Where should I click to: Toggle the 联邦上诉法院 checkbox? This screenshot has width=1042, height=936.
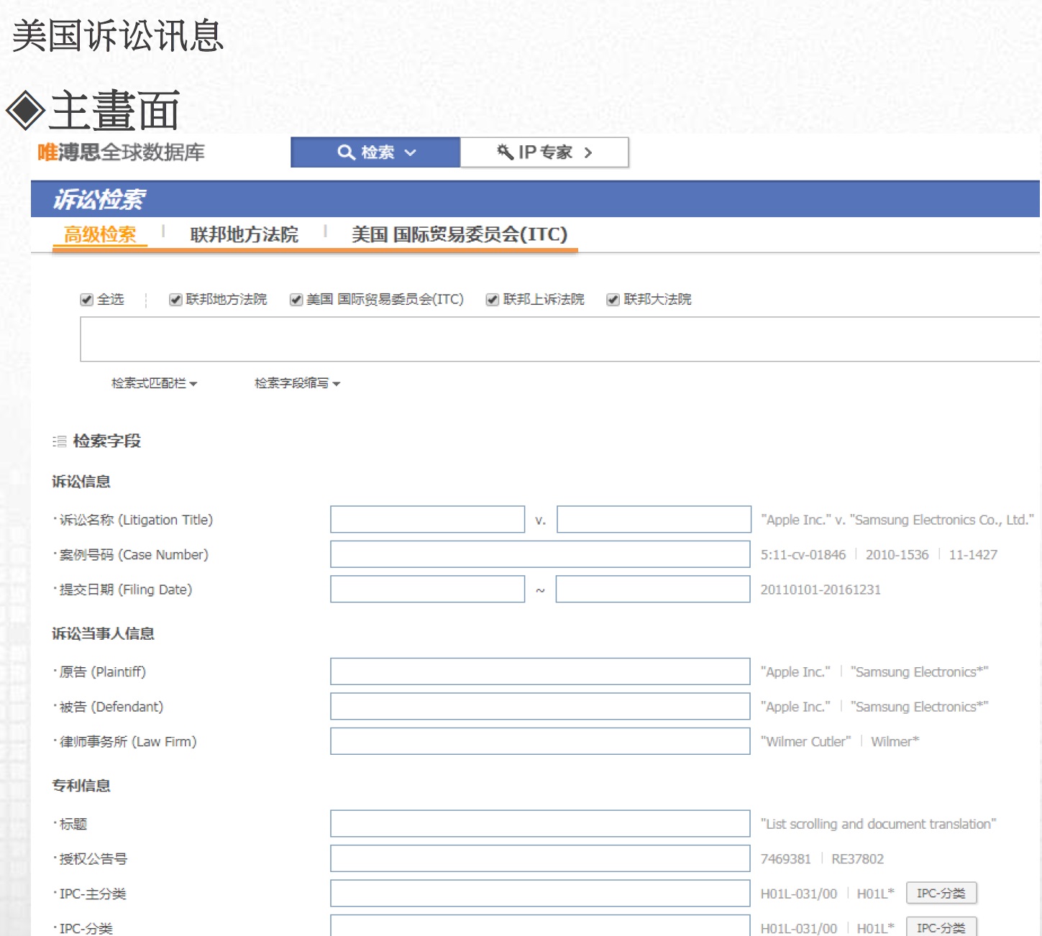493,300
